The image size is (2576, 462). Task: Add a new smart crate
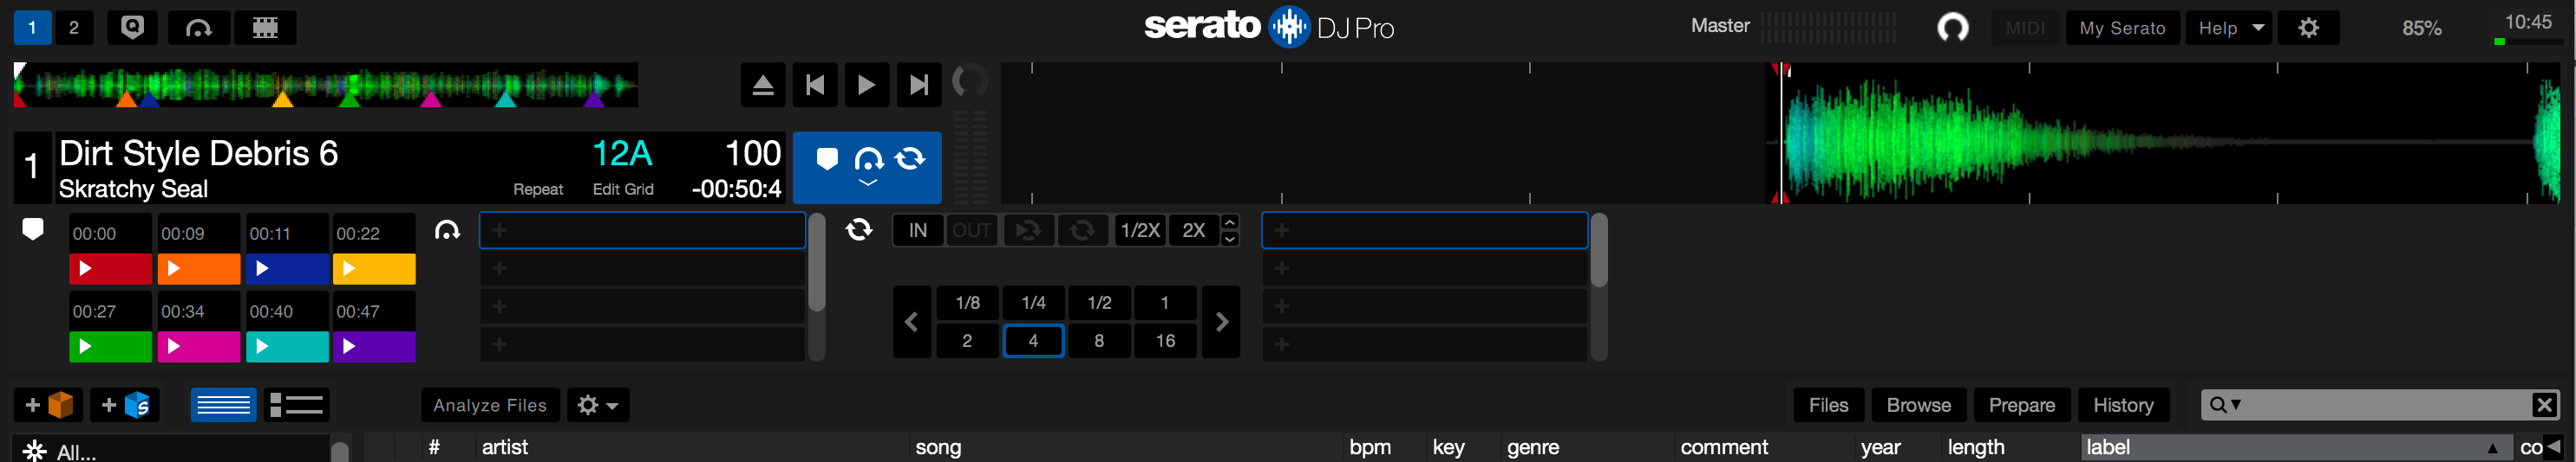point(125,405)
